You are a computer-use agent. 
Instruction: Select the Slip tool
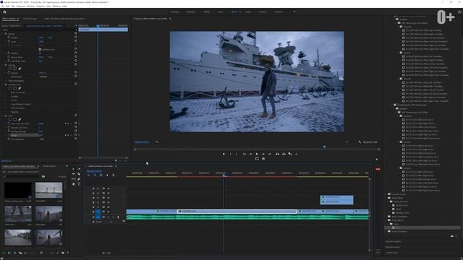tap(74, 179)
